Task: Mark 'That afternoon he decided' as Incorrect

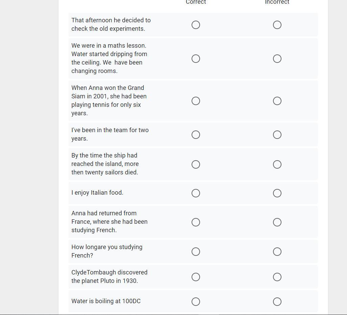Action: tap(277, 25)
